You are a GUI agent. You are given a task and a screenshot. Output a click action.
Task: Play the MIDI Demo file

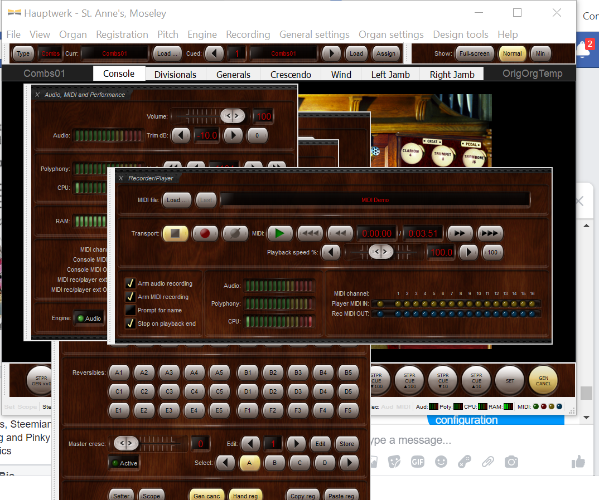279,233
